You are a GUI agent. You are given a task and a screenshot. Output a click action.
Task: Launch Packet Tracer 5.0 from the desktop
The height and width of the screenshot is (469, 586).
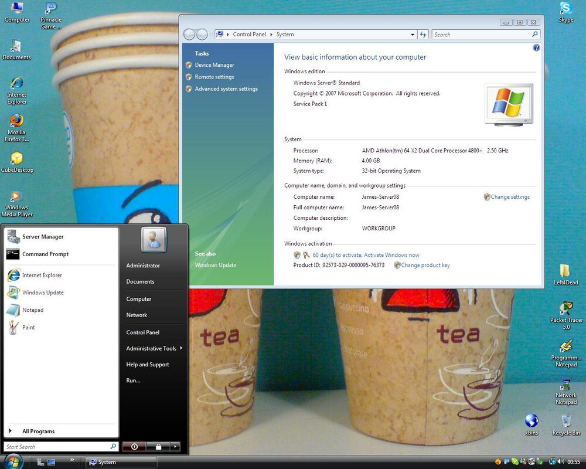click(x=566, y=315)
